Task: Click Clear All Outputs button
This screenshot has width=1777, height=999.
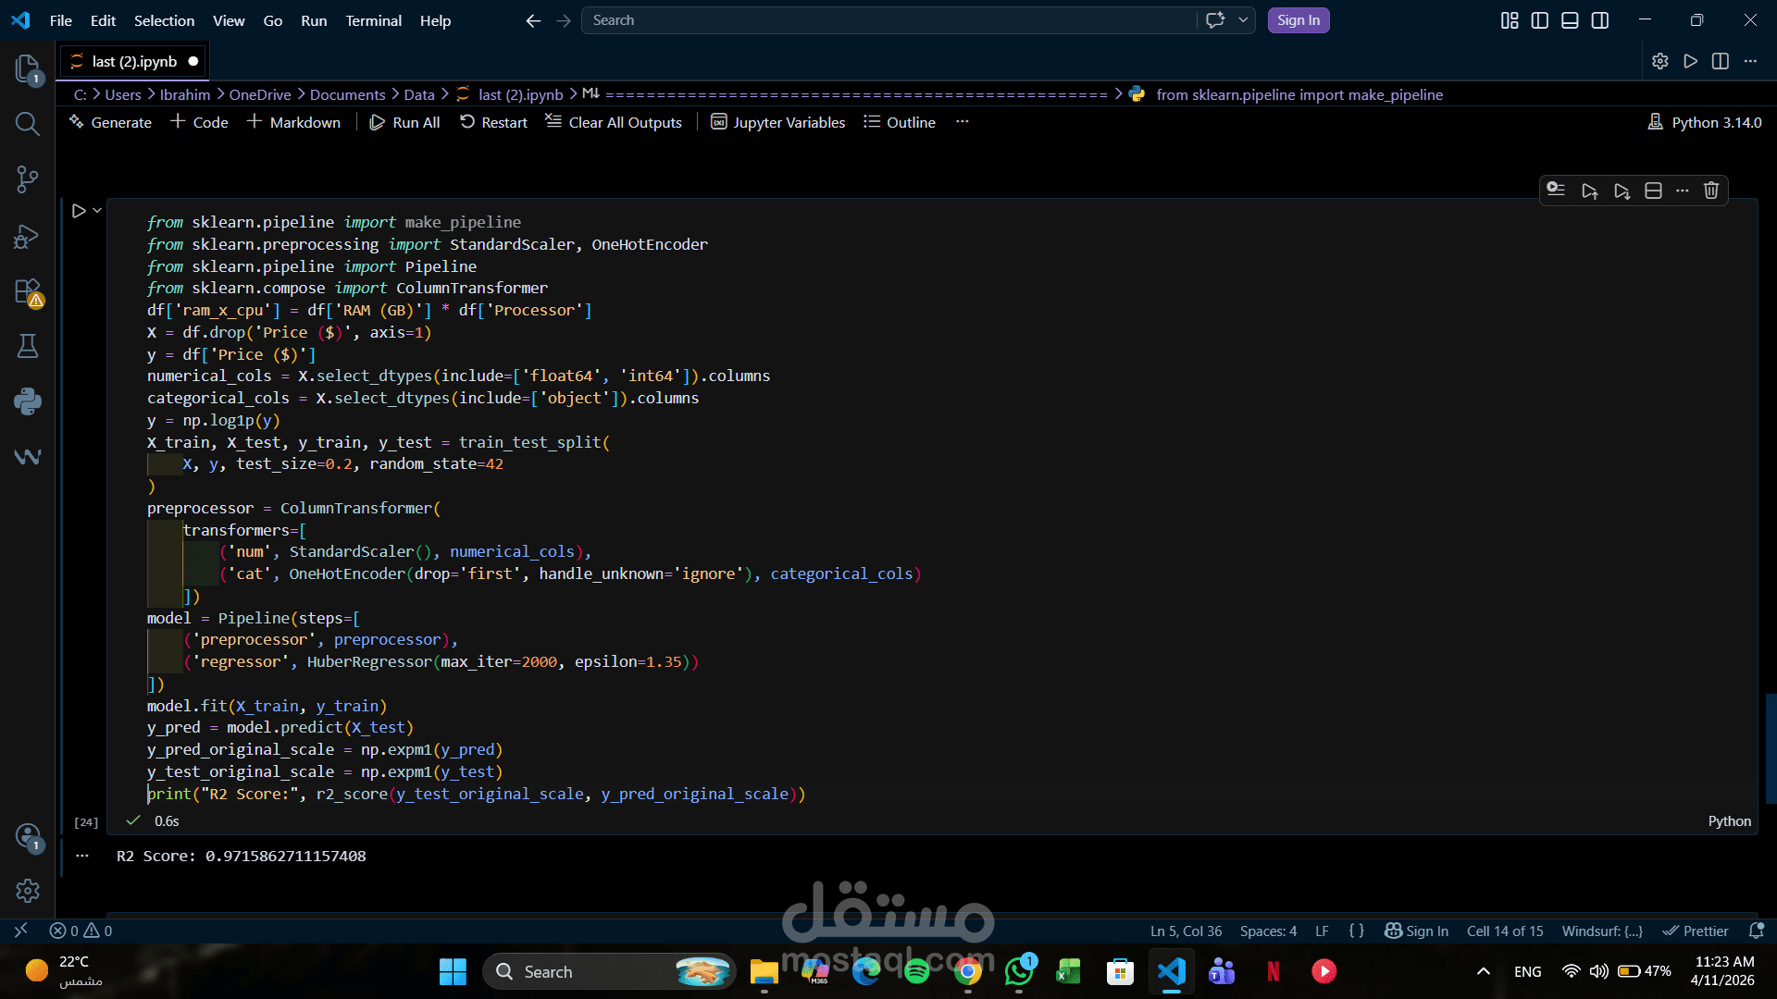Action: [x=613, y=122]
